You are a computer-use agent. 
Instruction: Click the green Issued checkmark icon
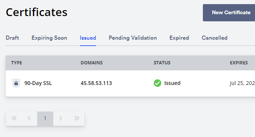[157, 83]
